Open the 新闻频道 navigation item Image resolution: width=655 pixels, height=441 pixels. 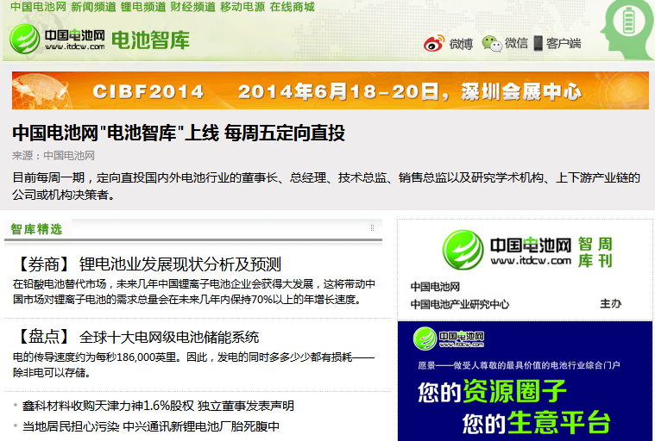point(95,7)
